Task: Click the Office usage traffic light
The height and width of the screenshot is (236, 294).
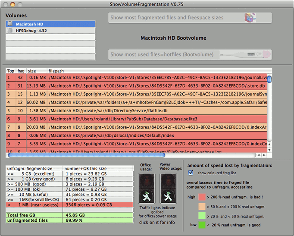Action: pyautogui.click(x=147, y=188)
